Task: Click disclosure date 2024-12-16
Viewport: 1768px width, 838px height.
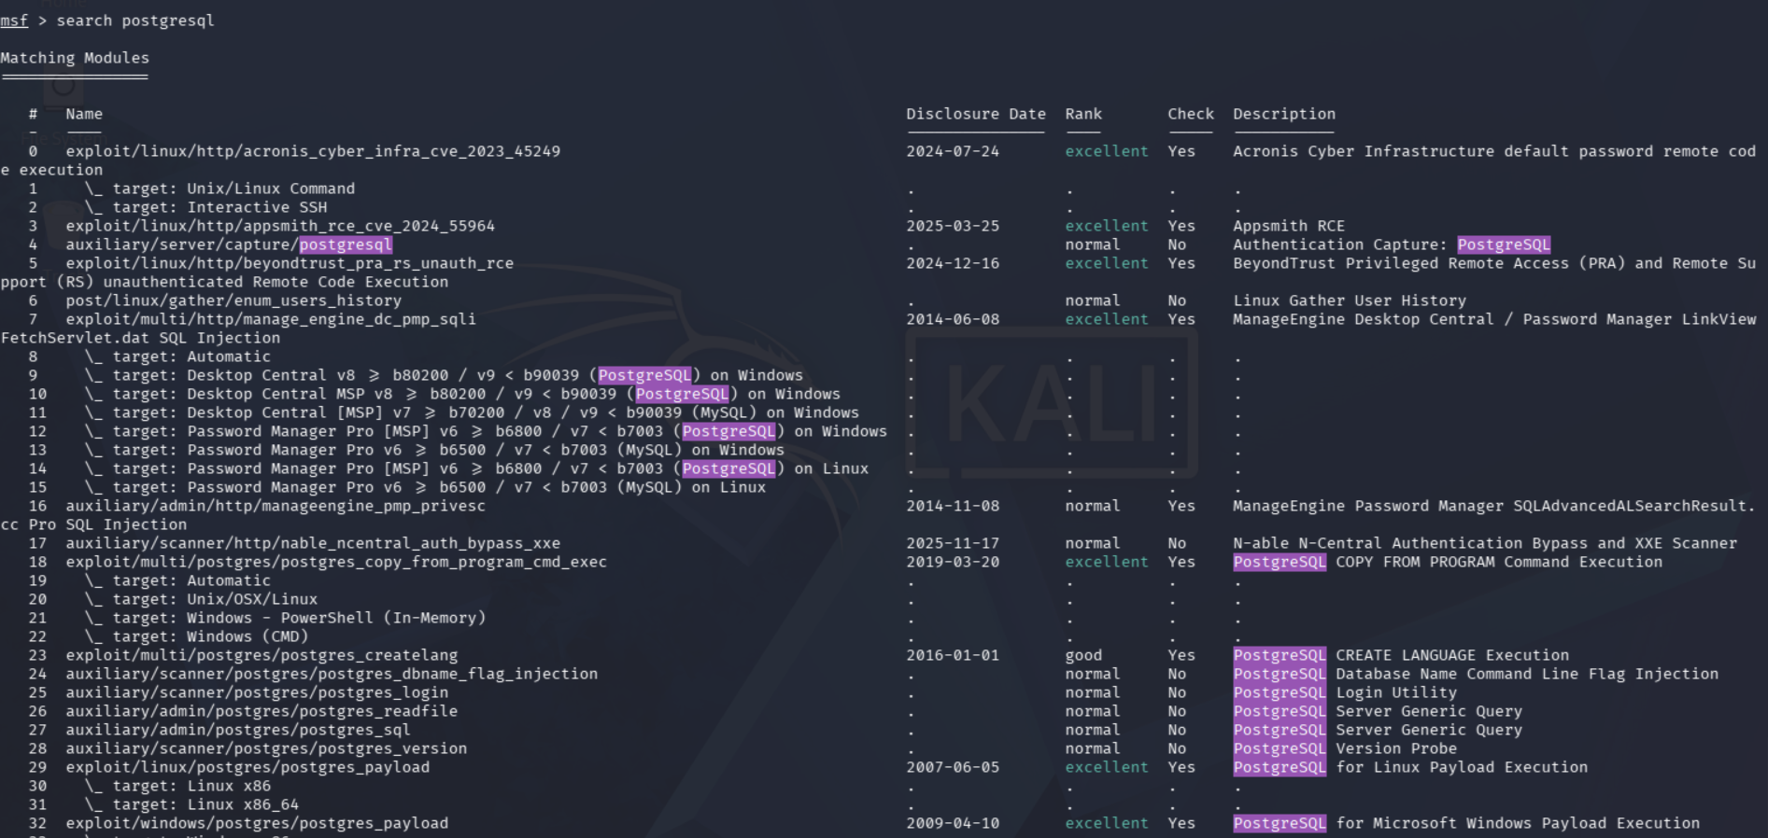Action: tap(953, 263)
